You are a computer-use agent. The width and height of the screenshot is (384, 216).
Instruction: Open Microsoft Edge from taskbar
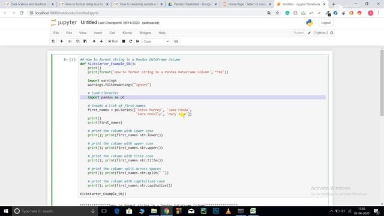[x=117, y=211]
